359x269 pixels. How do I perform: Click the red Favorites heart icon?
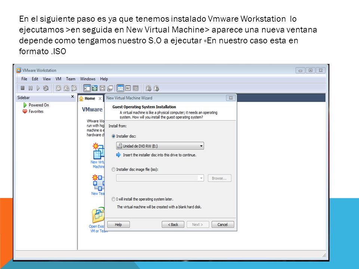tap(25, 111)
